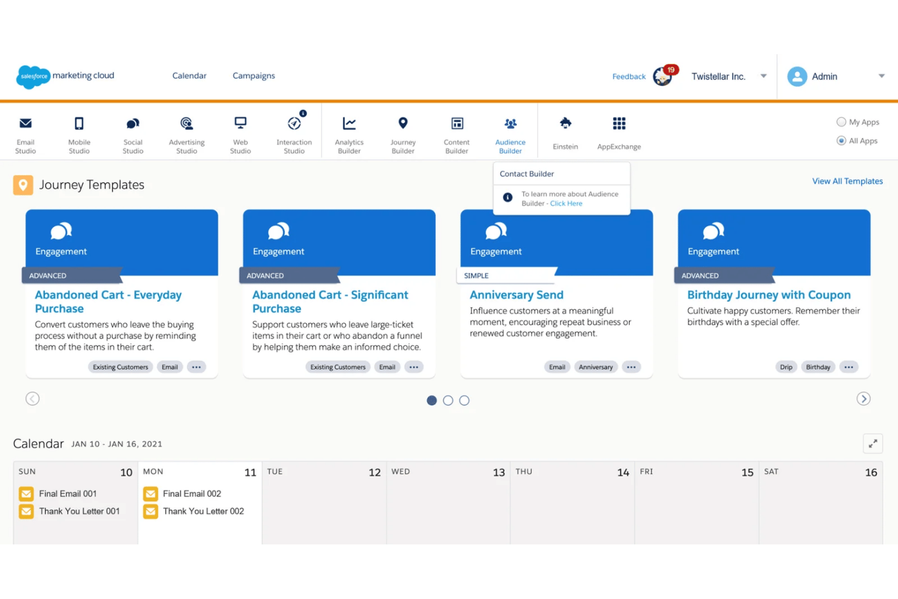898x599 pixels.
Task: Show more tags on Birthday Journey card
Action: (848, 367)
